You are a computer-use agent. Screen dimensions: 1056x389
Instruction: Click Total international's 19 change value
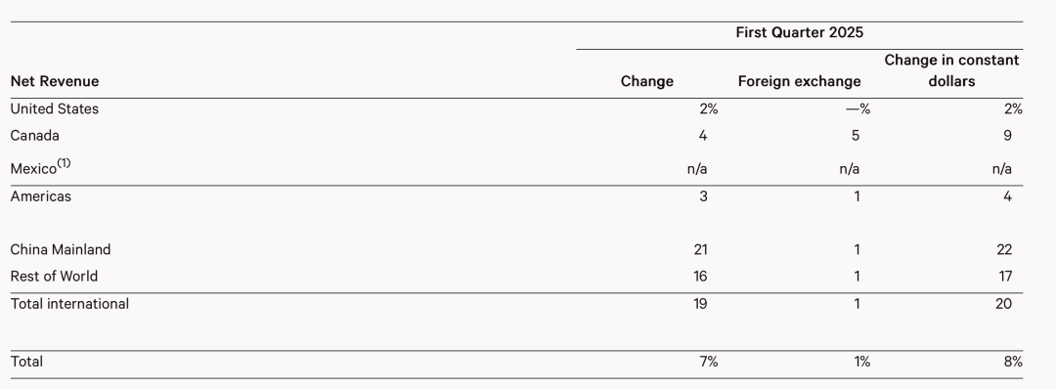700,304
